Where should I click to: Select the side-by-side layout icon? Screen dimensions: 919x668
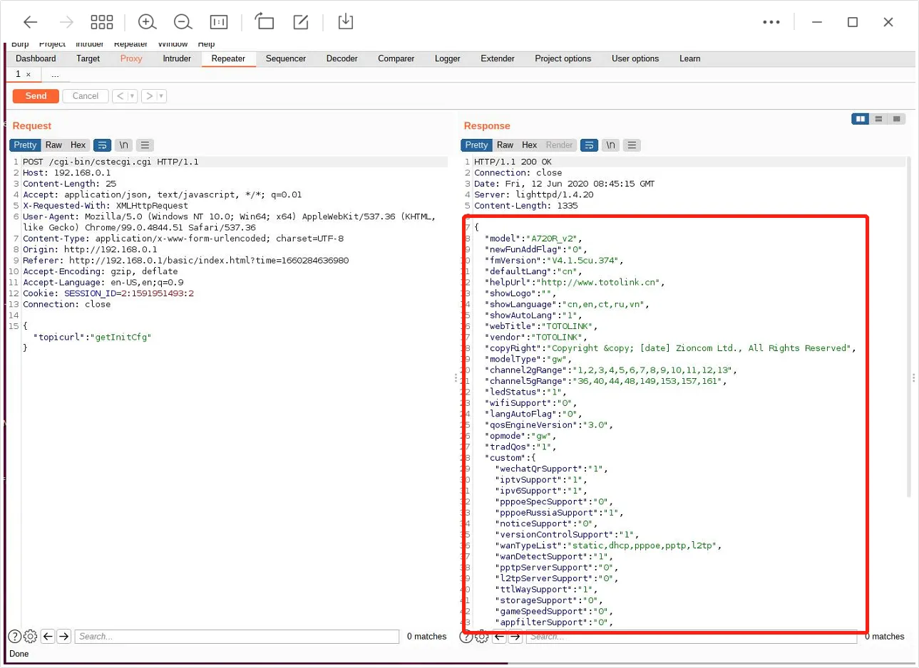pos(861,119)
